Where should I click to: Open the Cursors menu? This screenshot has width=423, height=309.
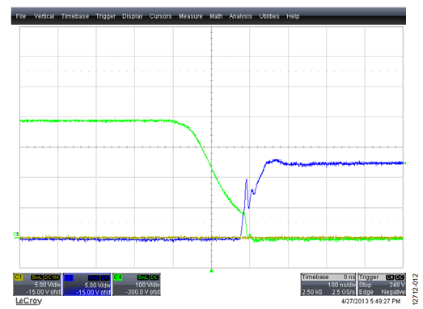[x=160, y=16]
